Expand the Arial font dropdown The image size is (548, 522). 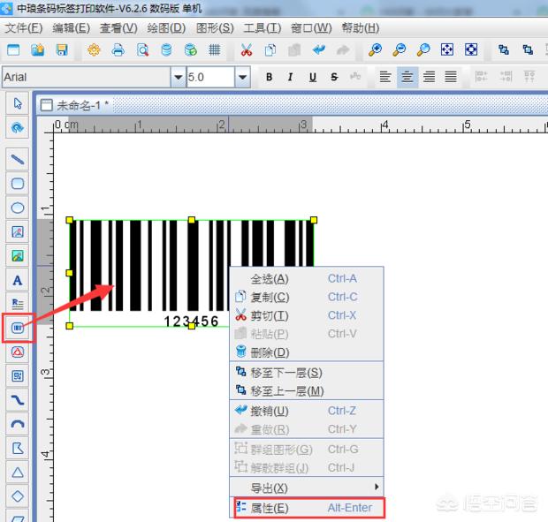(178, 77)
